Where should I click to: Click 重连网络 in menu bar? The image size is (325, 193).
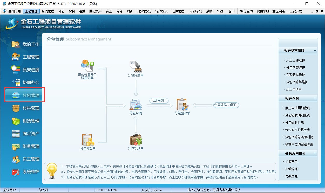coord(279,11)
